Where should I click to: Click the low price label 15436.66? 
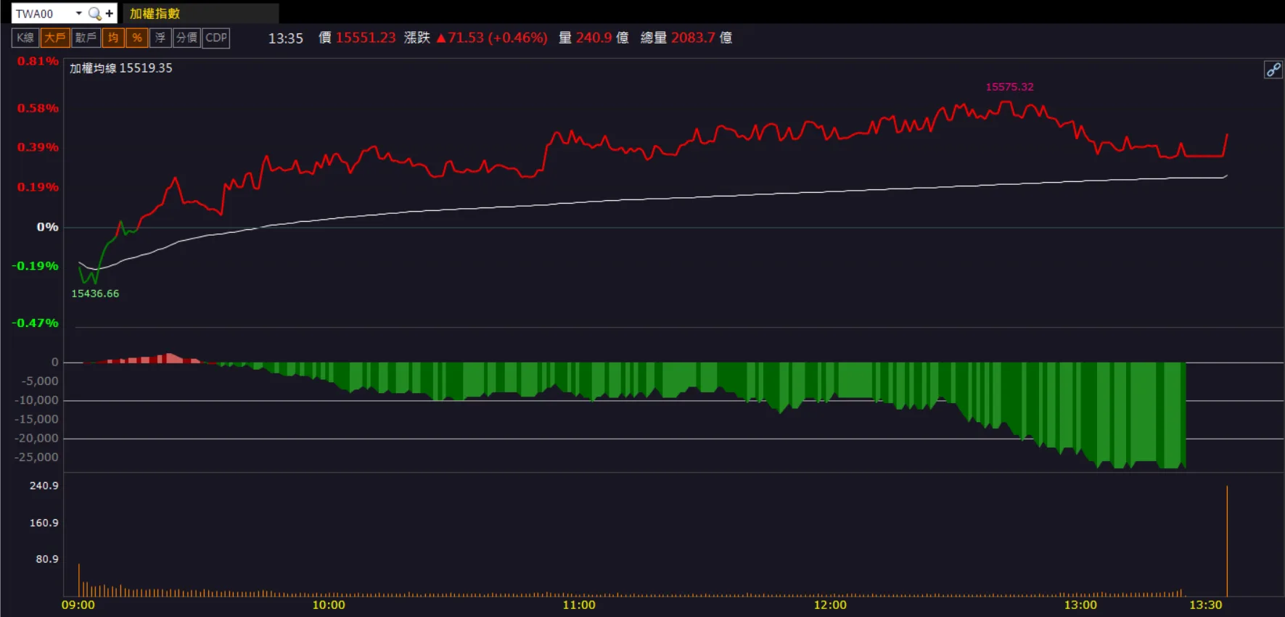click(x=95, y=294)
